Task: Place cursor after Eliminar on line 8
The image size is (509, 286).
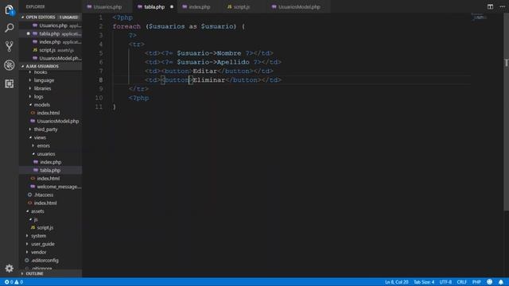Action: [x=225, y=79]
